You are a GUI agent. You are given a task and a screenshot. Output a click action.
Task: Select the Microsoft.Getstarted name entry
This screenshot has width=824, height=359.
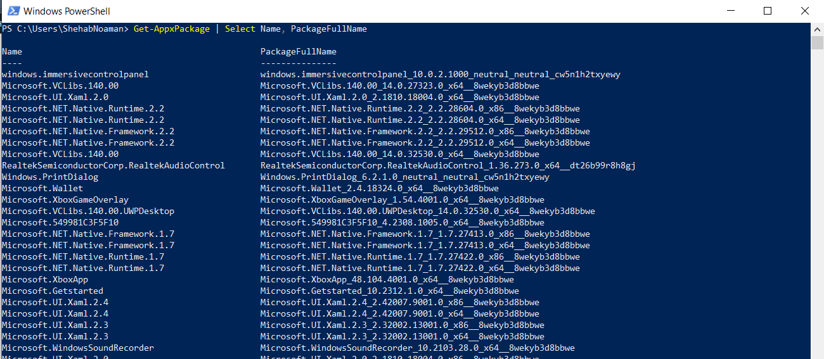point(53,291)
